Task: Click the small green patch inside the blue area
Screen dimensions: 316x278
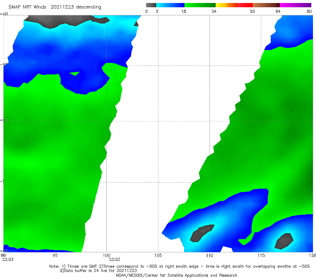Action: [75, 73]
